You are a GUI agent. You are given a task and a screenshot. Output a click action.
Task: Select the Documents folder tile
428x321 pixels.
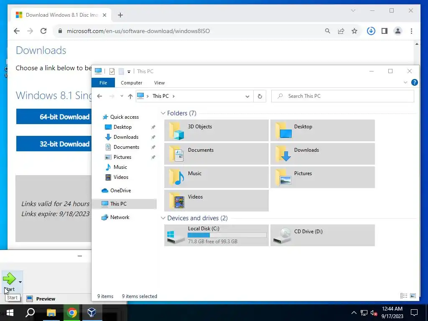(x=217, y=154)
